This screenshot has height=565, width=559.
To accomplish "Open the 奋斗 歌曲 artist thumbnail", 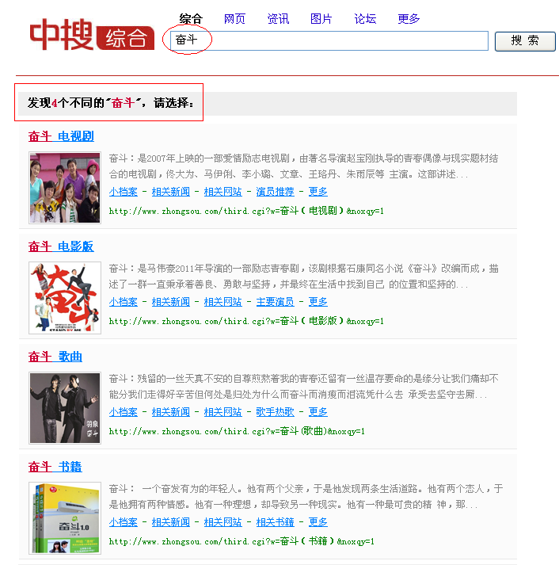I will [x=65, y=407].
